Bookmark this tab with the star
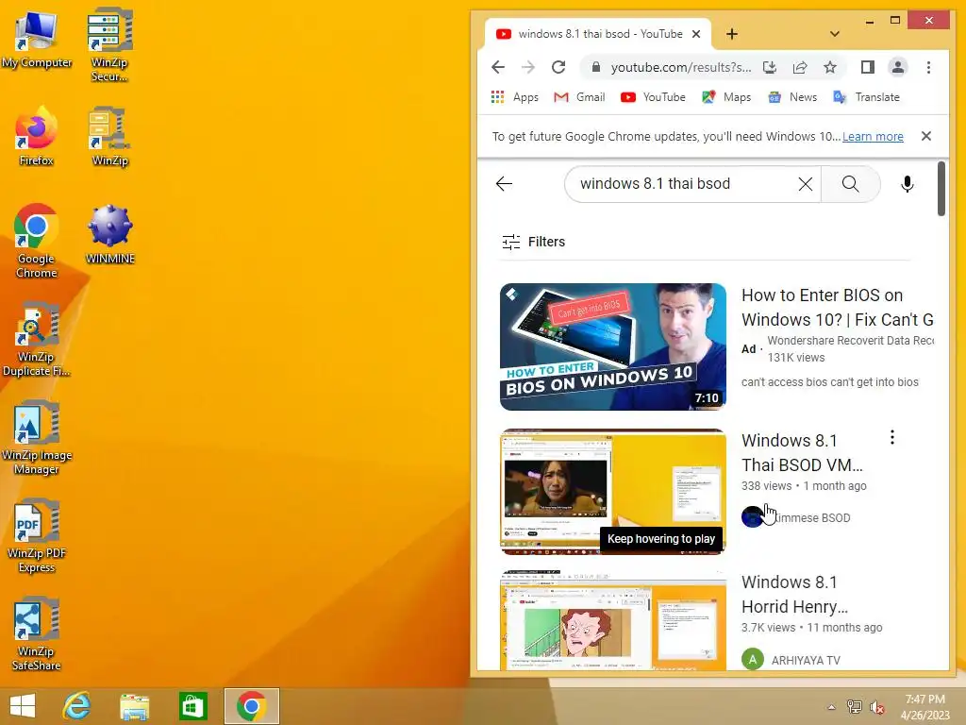 pyautogui.click(x=830, y=67)
